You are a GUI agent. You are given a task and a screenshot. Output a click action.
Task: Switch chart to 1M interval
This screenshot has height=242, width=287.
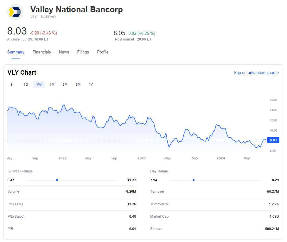pos(52,84)
